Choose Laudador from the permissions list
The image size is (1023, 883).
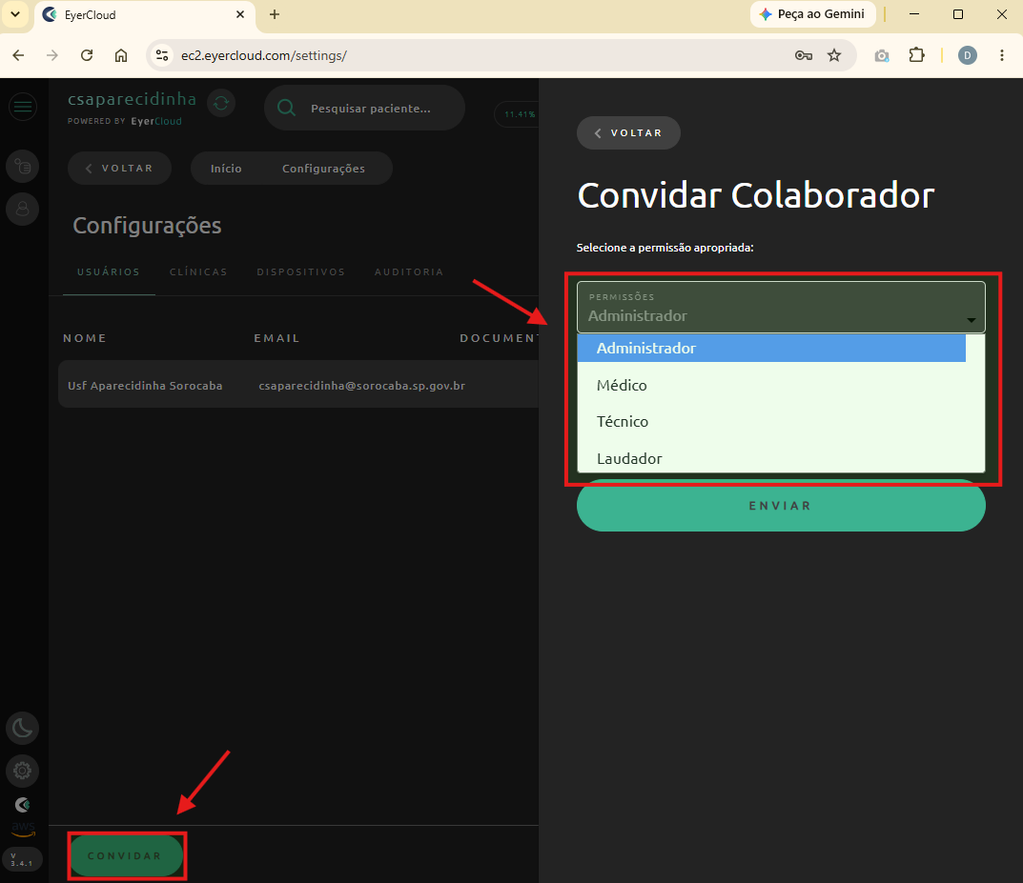coord(771,459)
